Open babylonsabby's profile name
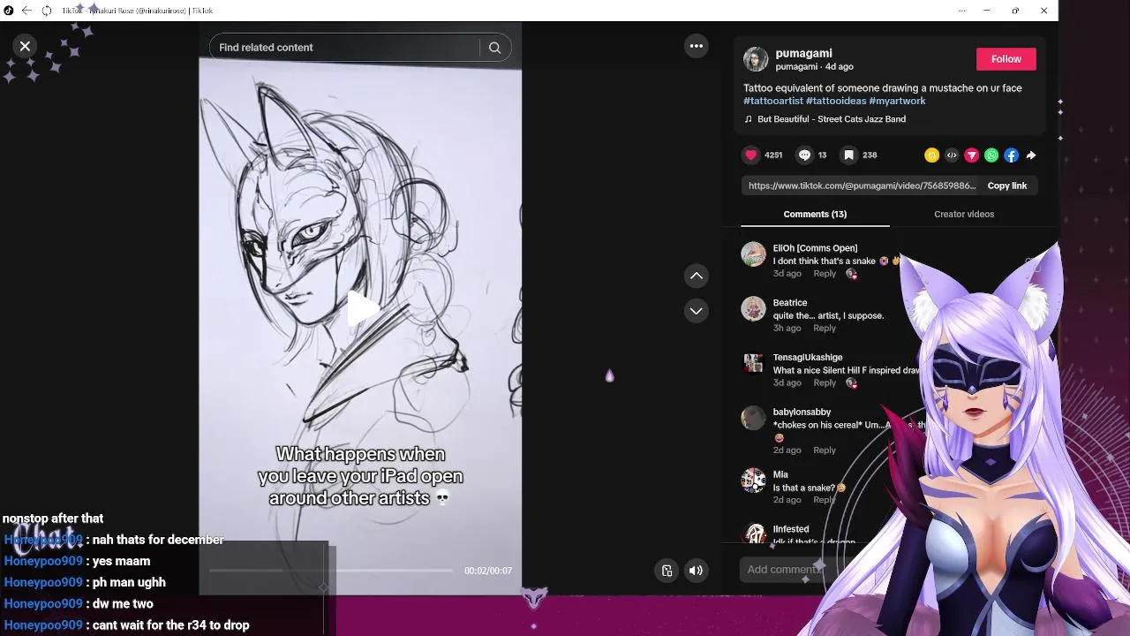The width and height of the screenshot is (1130, 636). pyautogui.click(x=802, y=413)
